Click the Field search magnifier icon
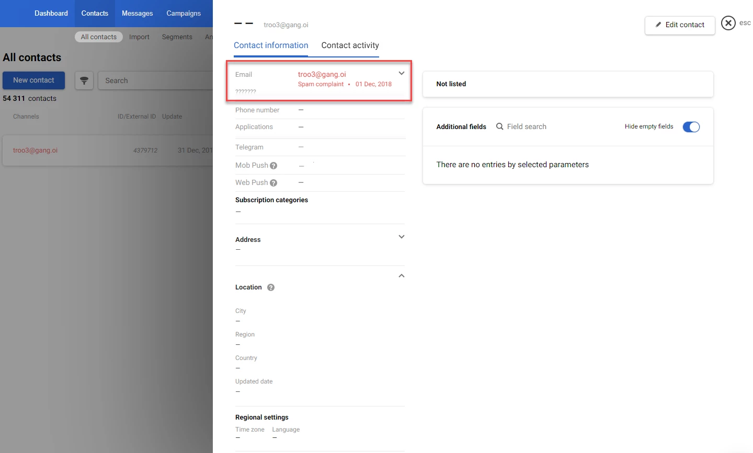753x453 pixels. pyautogui.click(x=500, y=126)
